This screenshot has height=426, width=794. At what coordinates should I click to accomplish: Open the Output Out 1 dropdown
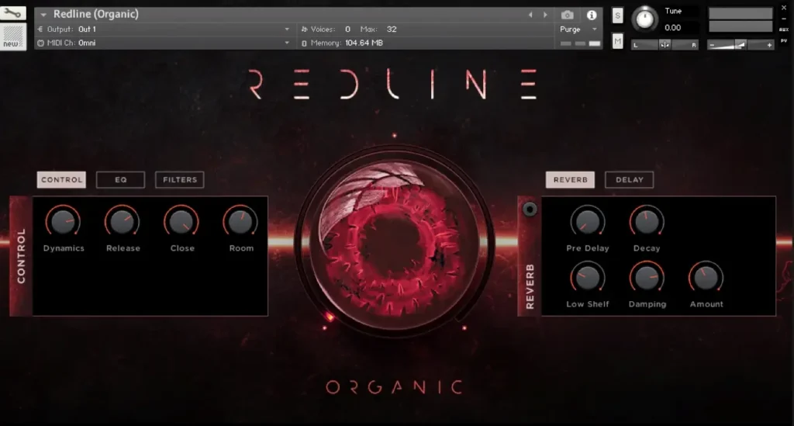[287, 29]
